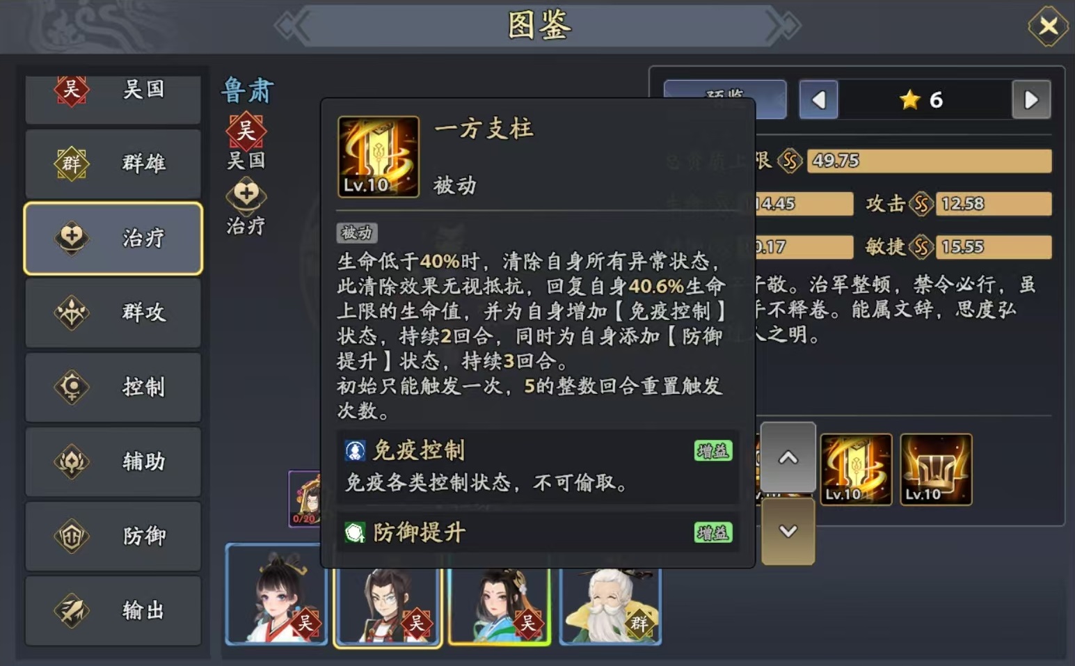Click the 治疗 selected category button
Image resolution: width=1075 pixels, height=666 pixels.
click(113, 238)
